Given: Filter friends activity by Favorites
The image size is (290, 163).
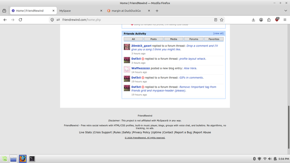Looking at the screenshot, I should point(214,39).
